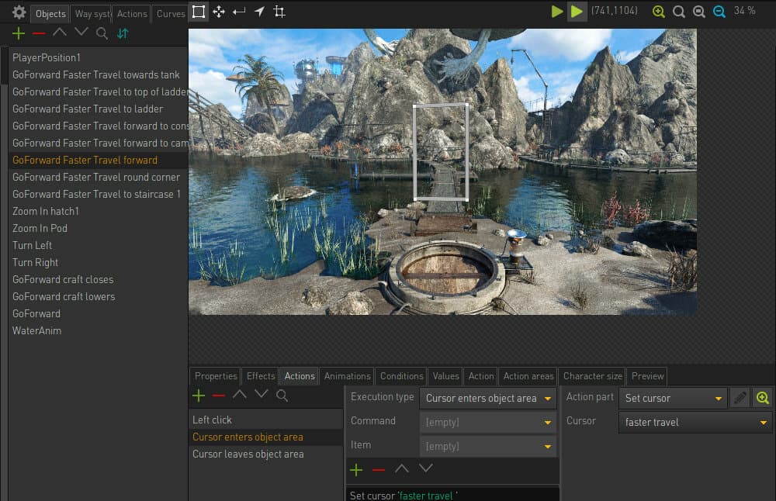Select GoForward craft closes object
Viewport: 776px width, 501px height.
[x=98, y=279]
